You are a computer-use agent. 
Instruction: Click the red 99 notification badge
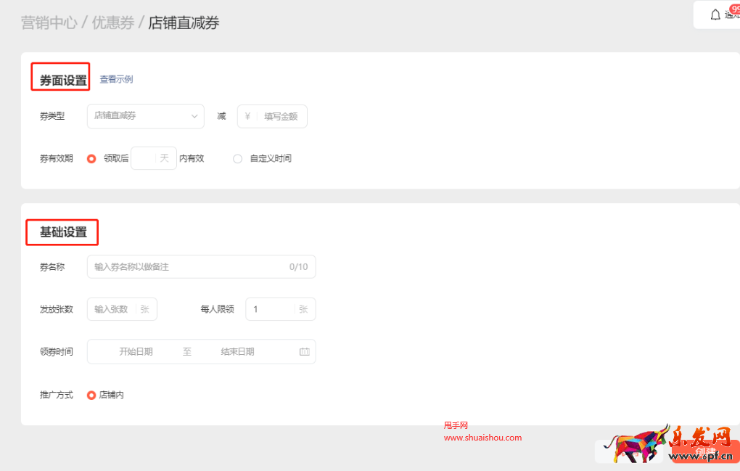point(736,9)
